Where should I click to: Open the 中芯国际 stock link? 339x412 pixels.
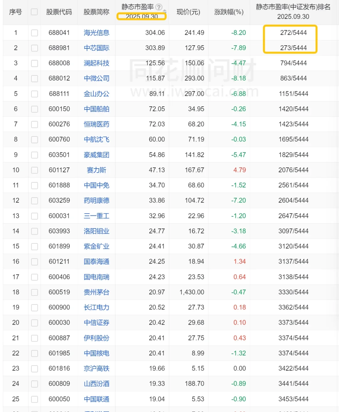coord(96,48)
